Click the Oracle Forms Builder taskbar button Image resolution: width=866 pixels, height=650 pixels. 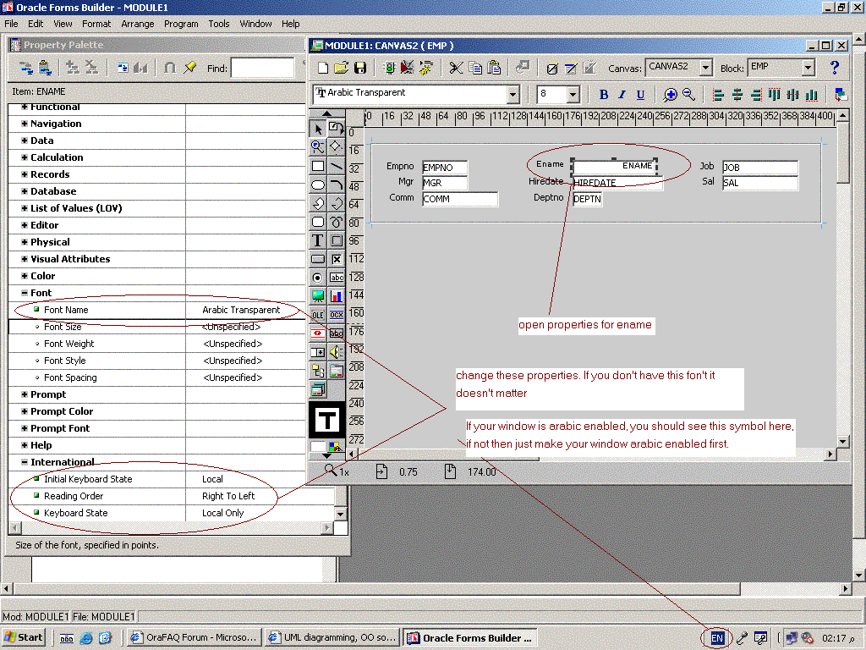[470, 637]
